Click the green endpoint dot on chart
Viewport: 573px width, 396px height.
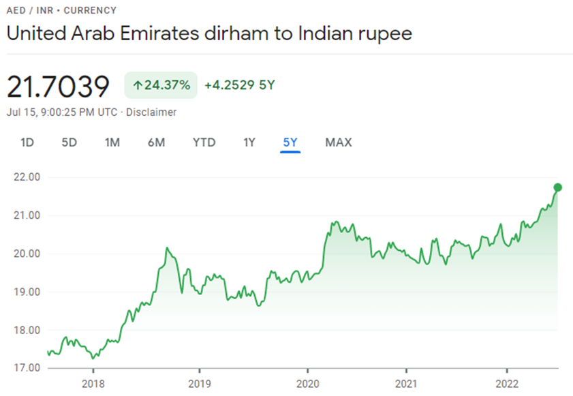coord(557,187)
